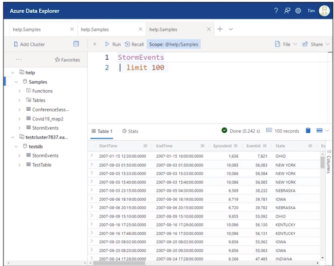Select the ConferenceSess... table
Viewport: 334px width, 266px height.
51,110
